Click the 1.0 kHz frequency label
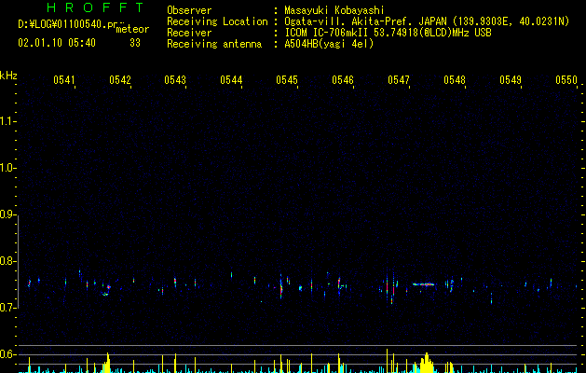The height and width of the screenshot is (373, 586). click(7, 169)
